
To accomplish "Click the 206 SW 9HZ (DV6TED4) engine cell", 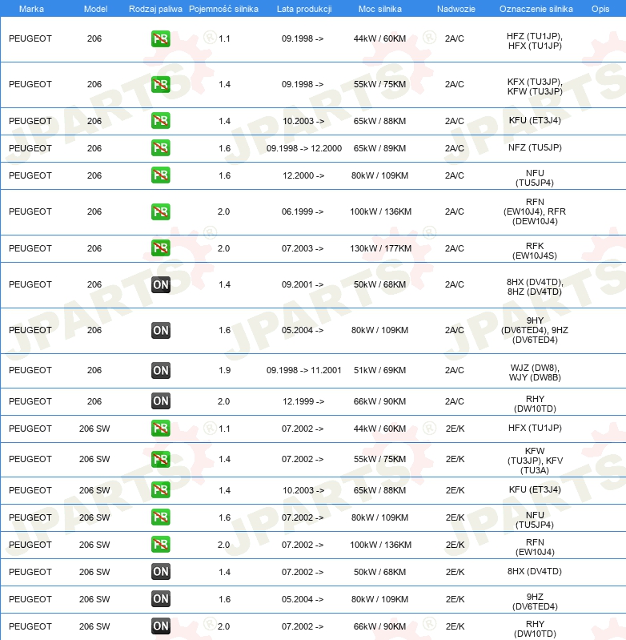I will pos(535,602).
